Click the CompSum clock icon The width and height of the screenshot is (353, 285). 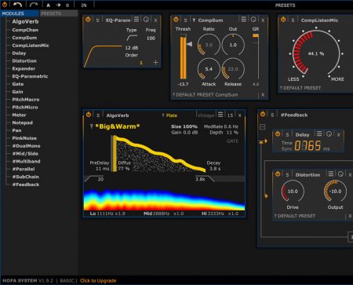(x=253, y=20)
